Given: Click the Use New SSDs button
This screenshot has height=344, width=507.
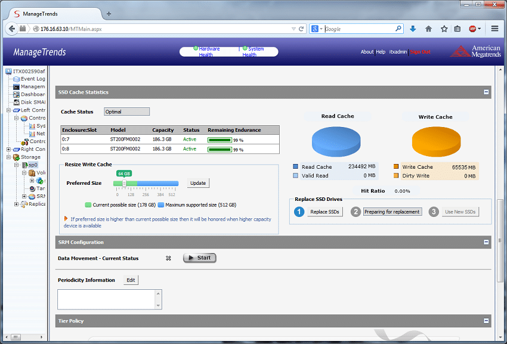Looking at the screenshot, I should (x=460, y=212).
